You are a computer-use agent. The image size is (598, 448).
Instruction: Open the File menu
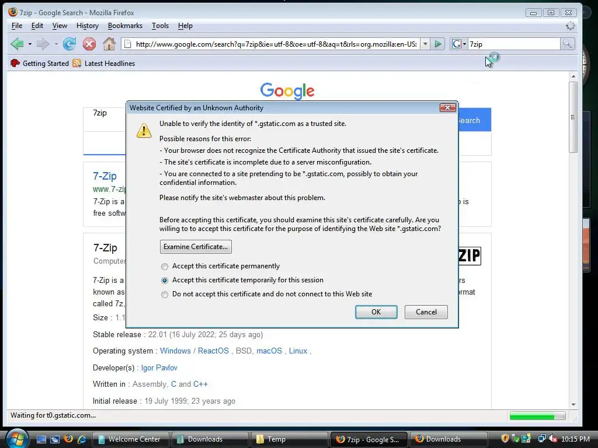tap(17, 26)
